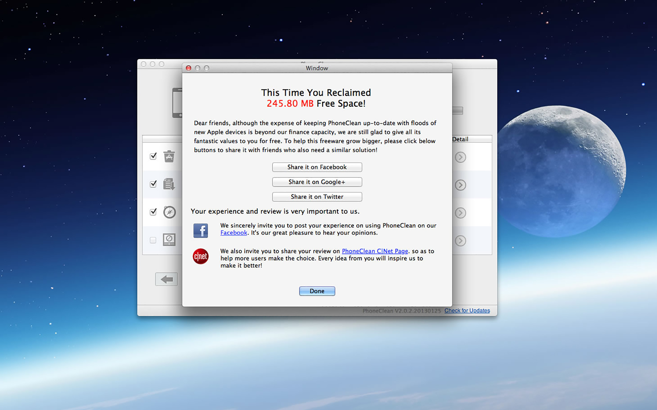
Task: Click "Your experience and review" sentence
Action: pyautogui.click(x=275, y=211)
